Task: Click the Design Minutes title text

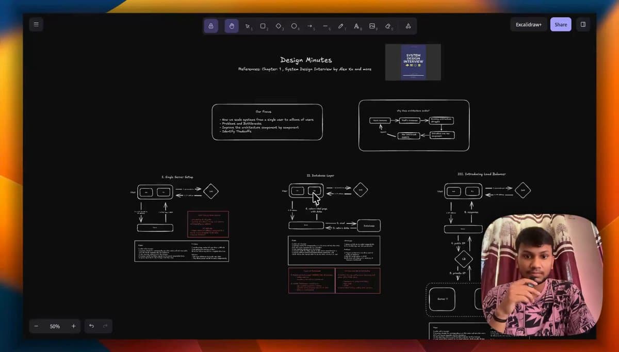Action: tap(306, 60)
